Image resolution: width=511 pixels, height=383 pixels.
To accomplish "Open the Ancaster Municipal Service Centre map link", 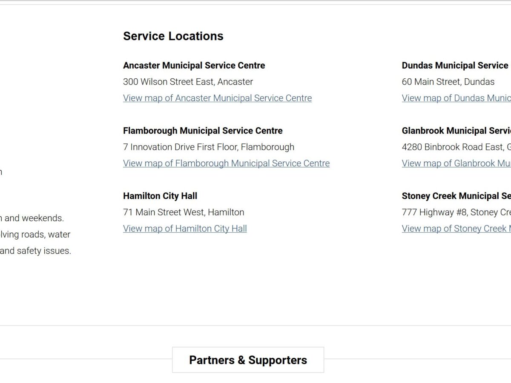I will click(217, 98).
